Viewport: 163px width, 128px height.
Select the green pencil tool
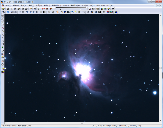click(x=3, y=47)
